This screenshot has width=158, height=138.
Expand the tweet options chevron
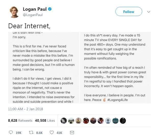pos(149,12)
